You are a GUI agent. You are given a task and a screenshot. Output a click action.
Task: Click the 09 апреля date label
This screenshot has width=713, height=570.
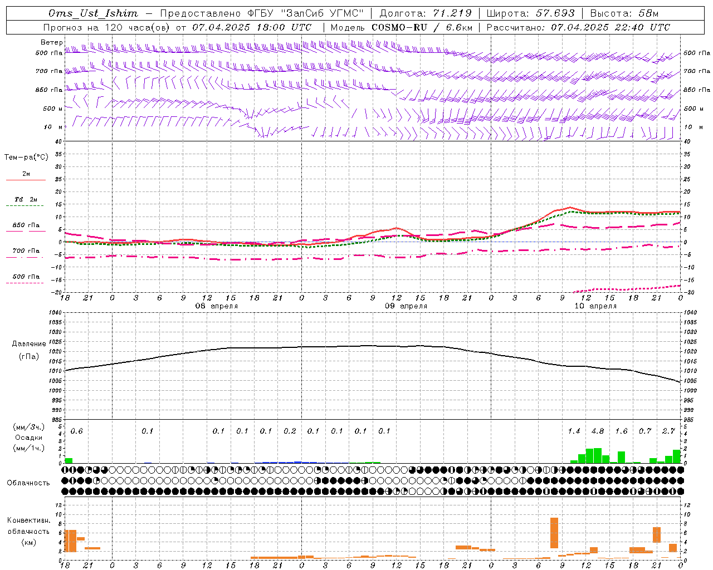(406, 306)
